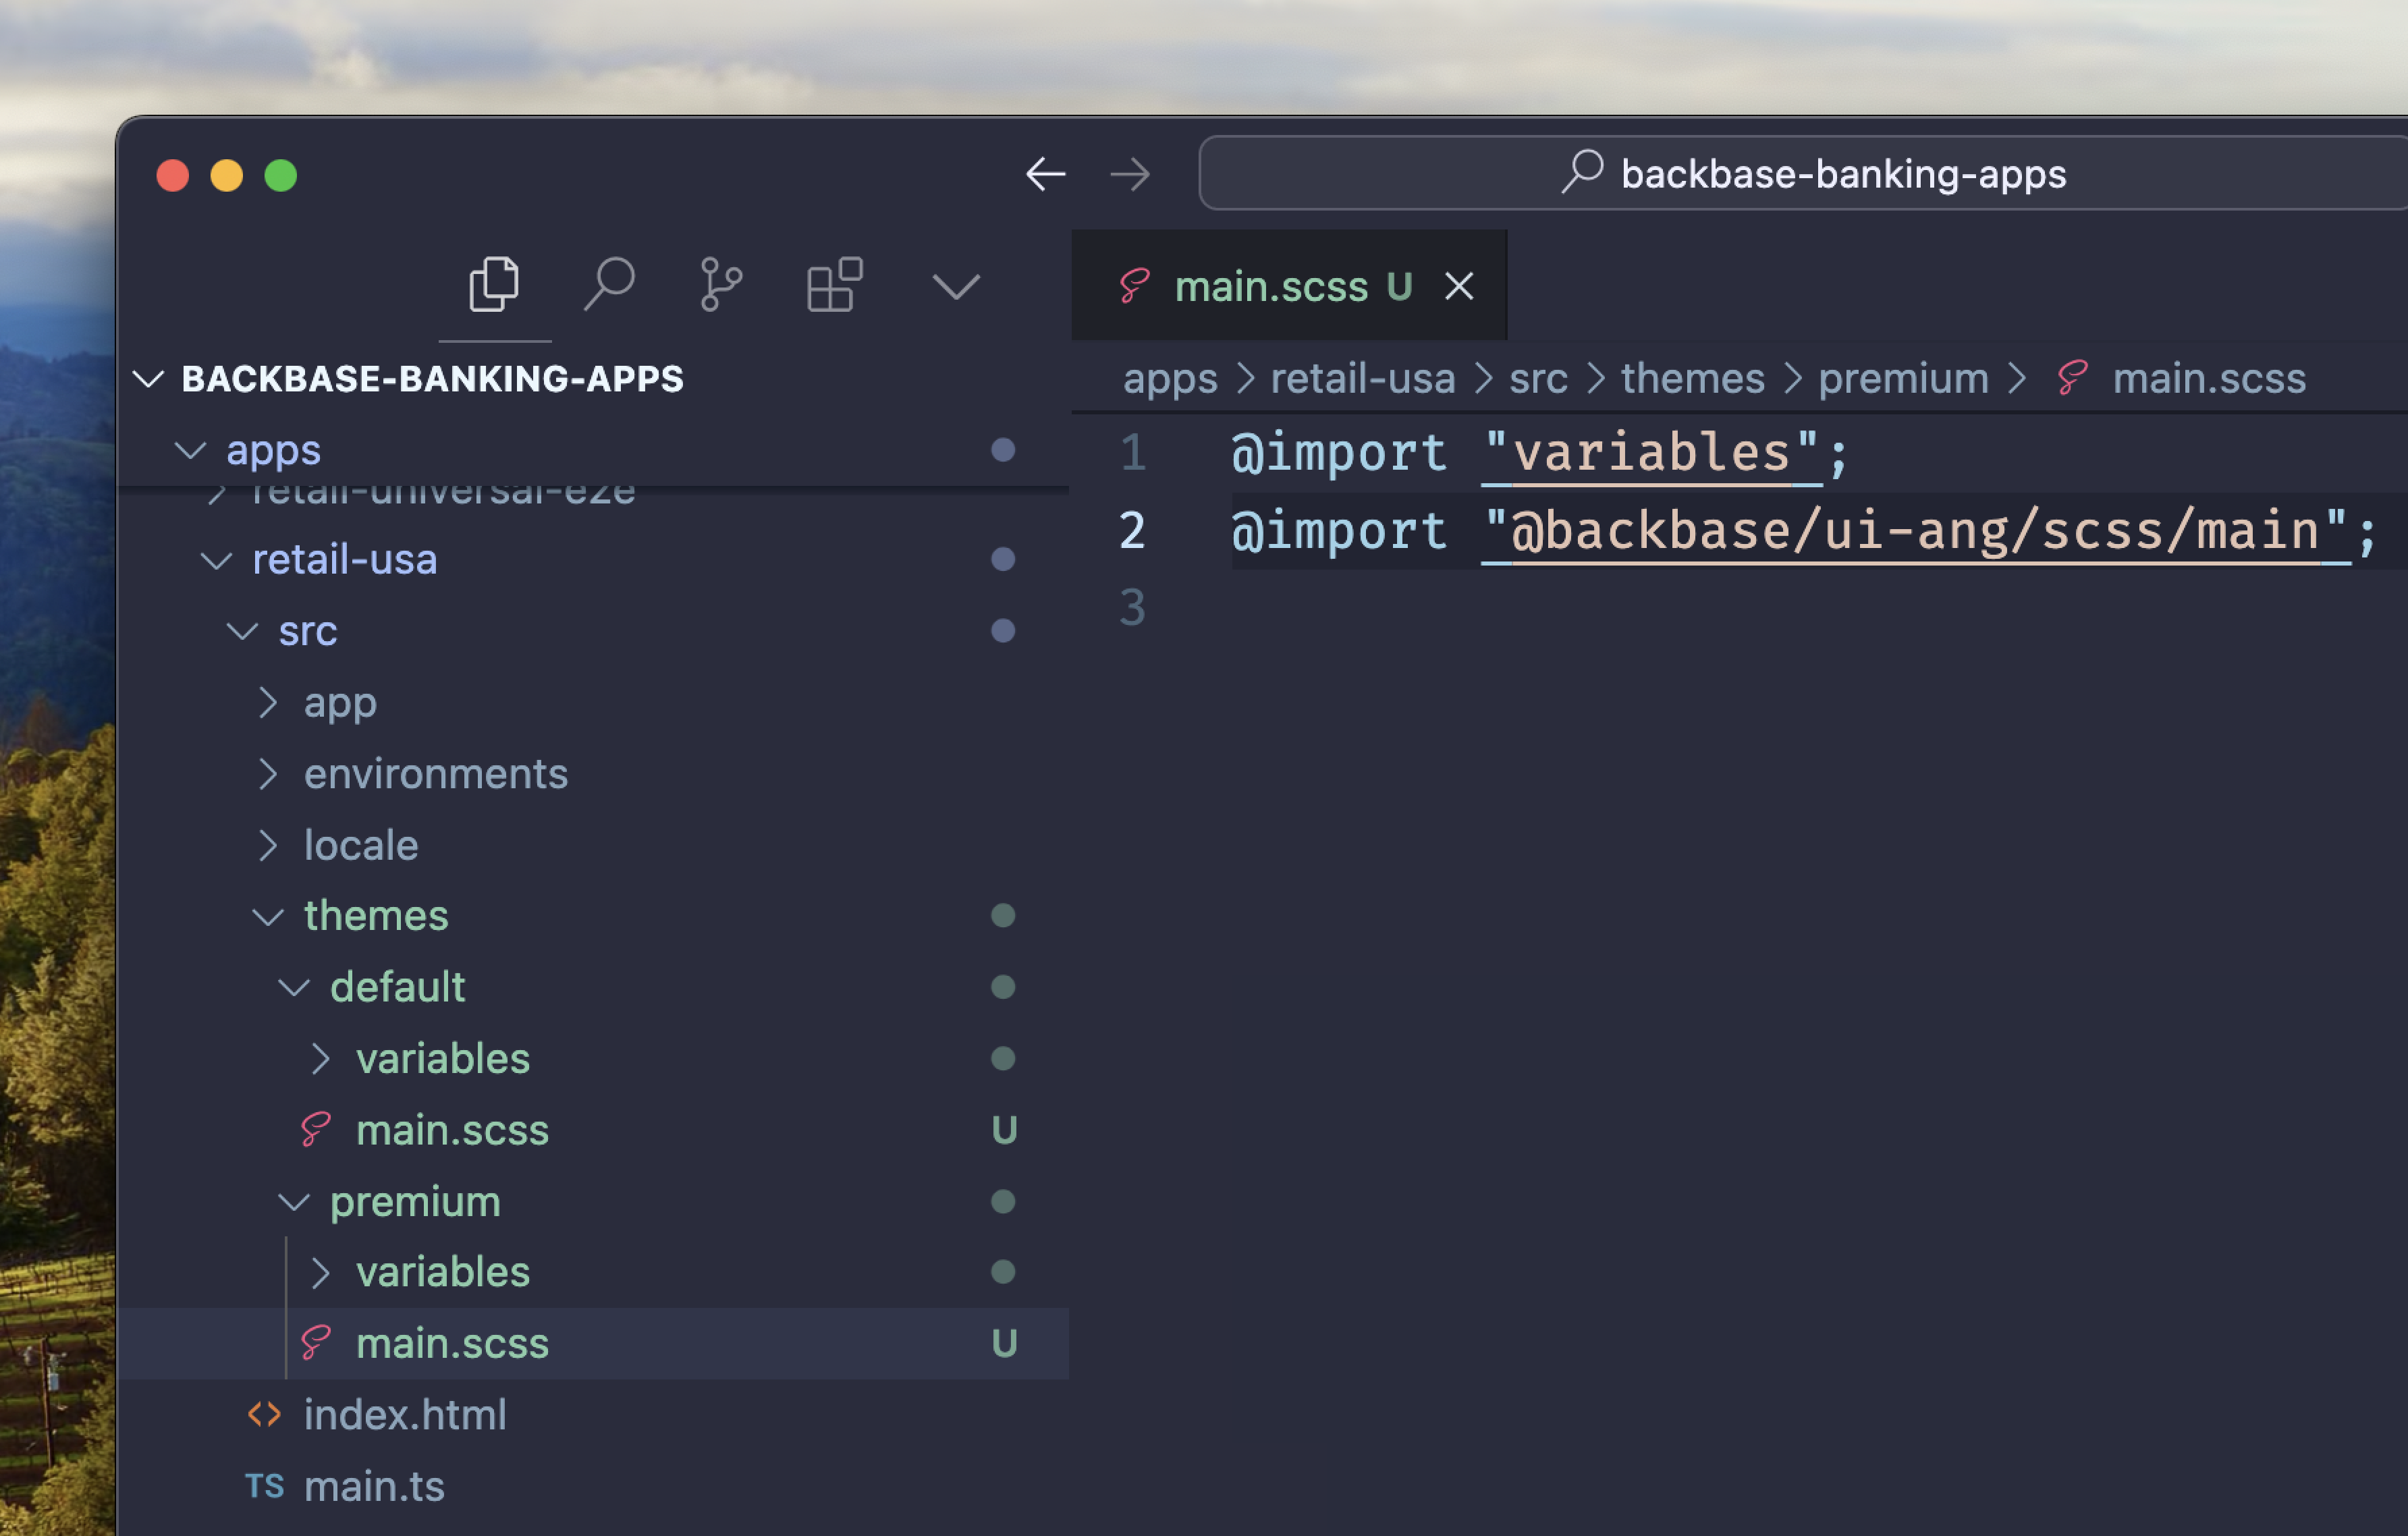This screenshot has width=2408, height=1536.
Task: Click the main.scss breadcrumb
Action: (2209, 379)
